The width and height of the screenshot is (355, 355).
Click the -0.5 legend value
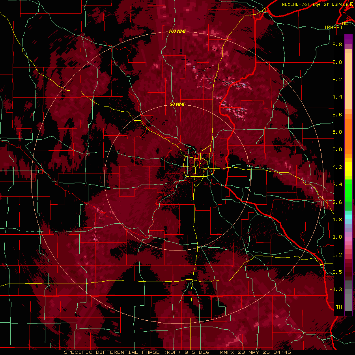point(336,272)
